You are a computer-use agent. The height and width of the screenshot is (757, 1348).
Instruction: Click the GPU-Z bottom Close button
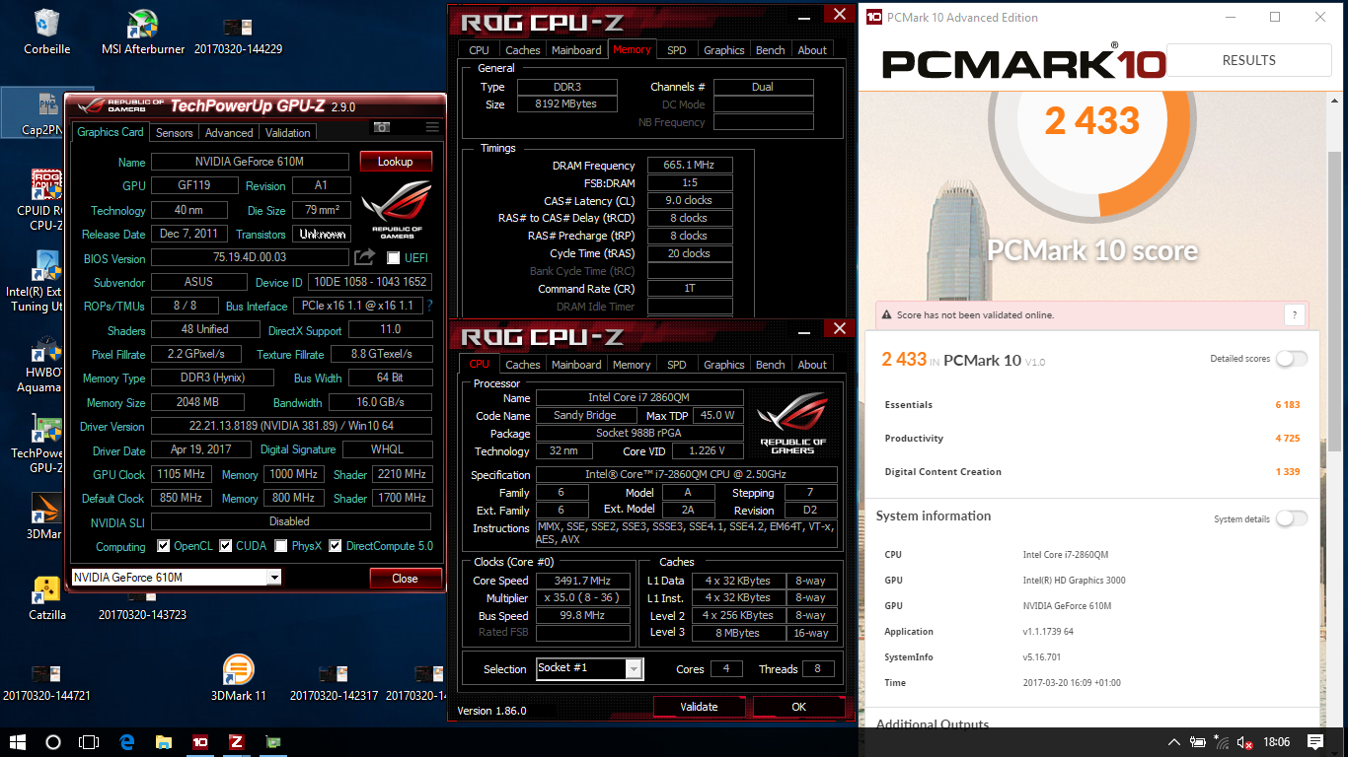point(405,579)
